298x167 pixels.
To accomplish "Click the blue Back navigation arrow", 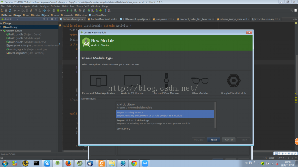I will 44,11.
